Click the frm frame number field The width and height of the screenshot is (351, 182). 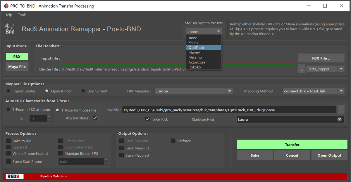[38, 119]
